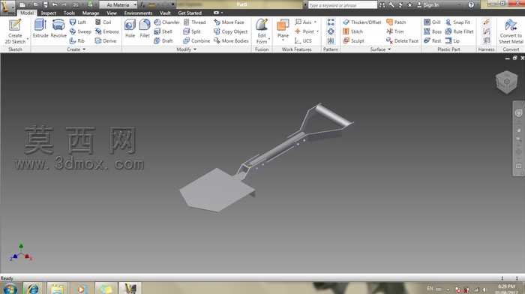Select the Rest plastic feature
Screen dimensions: 525x294
432,40
